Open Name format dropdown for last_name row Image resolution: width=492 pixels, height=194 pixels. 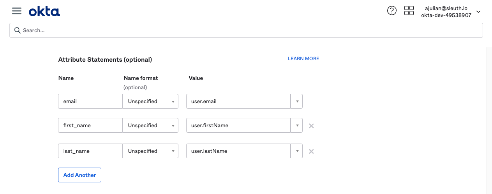click(x=150, y=151)
